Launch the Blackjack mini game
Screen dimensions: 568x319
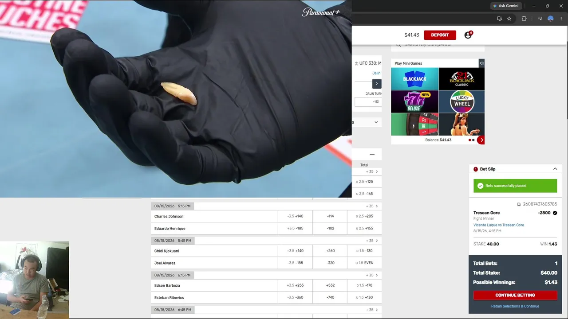coord(414,79)
